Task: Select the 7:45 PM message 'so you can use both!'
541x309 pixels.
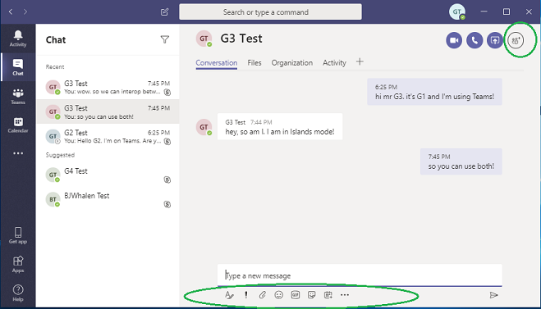Action: pos(461,161)
